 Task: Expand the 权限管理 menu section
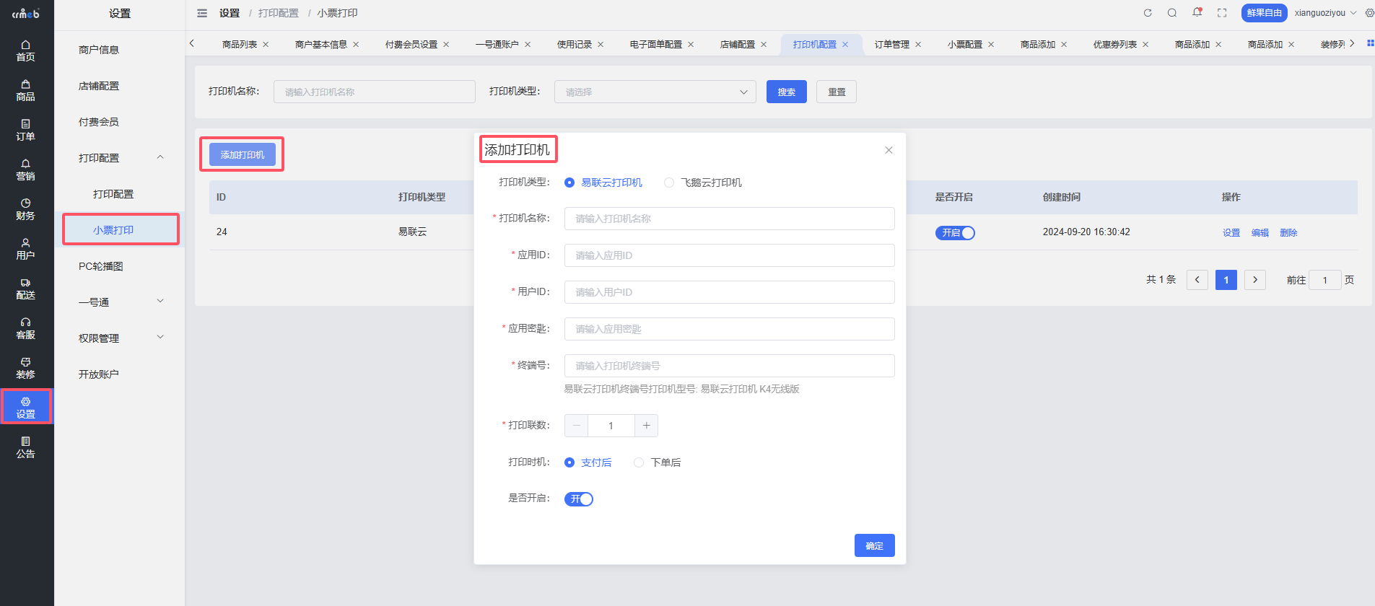pyautogui.click(x=119, y=338)
